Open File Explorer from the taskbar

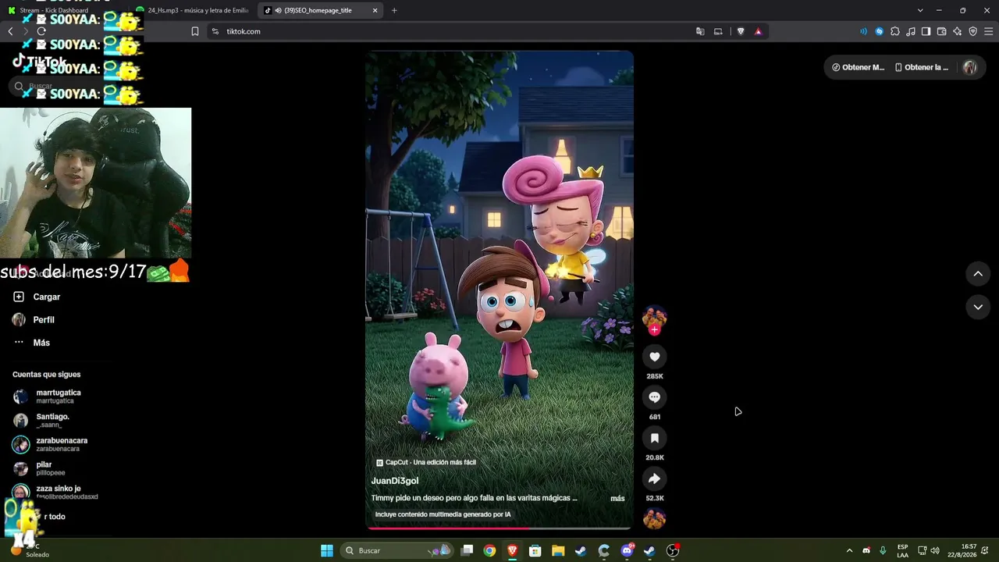pos(558,550)
